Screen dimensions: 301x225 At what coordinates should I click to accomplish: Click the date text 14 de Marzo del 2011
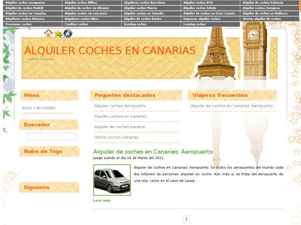(145, 158)
